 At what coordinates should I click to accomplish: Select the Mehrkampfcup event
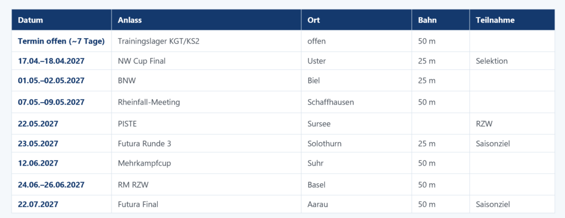tap(145, 163)
